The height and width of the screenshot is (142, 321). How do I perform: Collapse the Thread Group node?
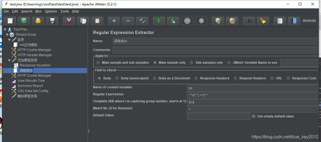(7, 35)
